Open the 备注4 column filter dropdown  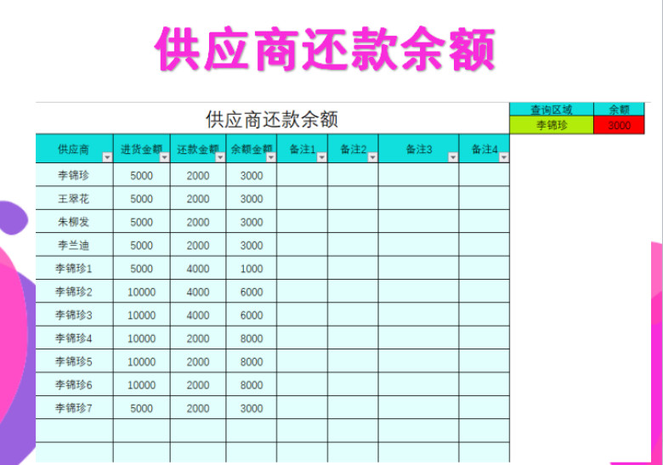503,157
